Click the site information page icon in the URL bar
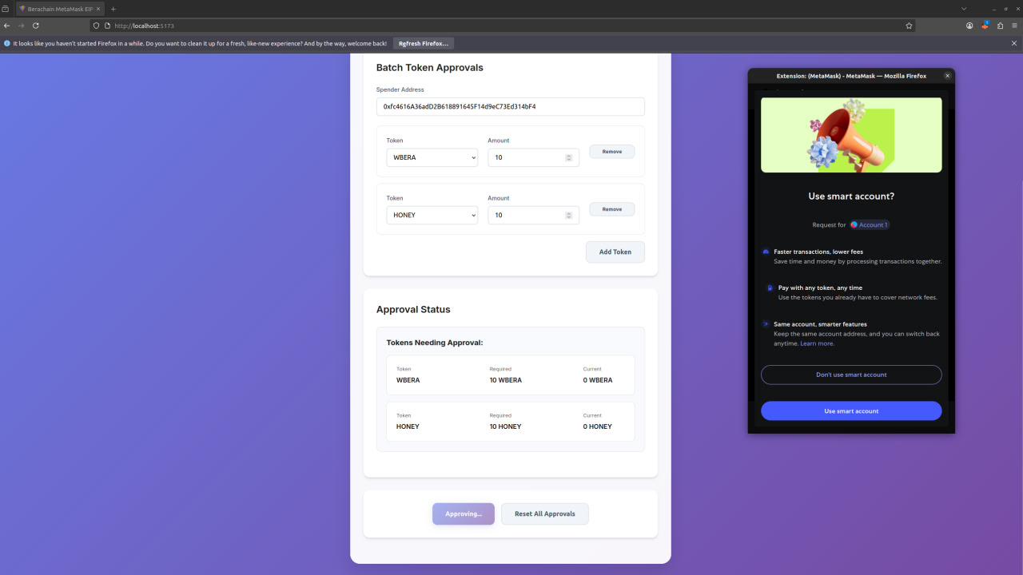This screenshot has width=1023, height=575. [107, 26]
